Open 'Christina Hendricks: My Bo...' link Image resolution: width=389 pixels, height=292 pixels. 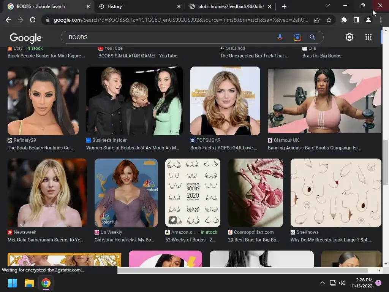124,240
